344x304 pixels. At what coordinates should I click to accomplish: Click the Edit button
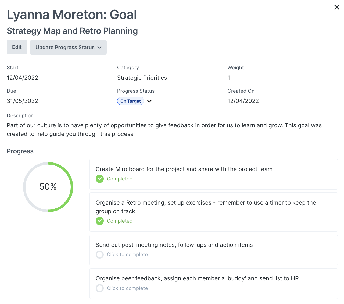17,47
